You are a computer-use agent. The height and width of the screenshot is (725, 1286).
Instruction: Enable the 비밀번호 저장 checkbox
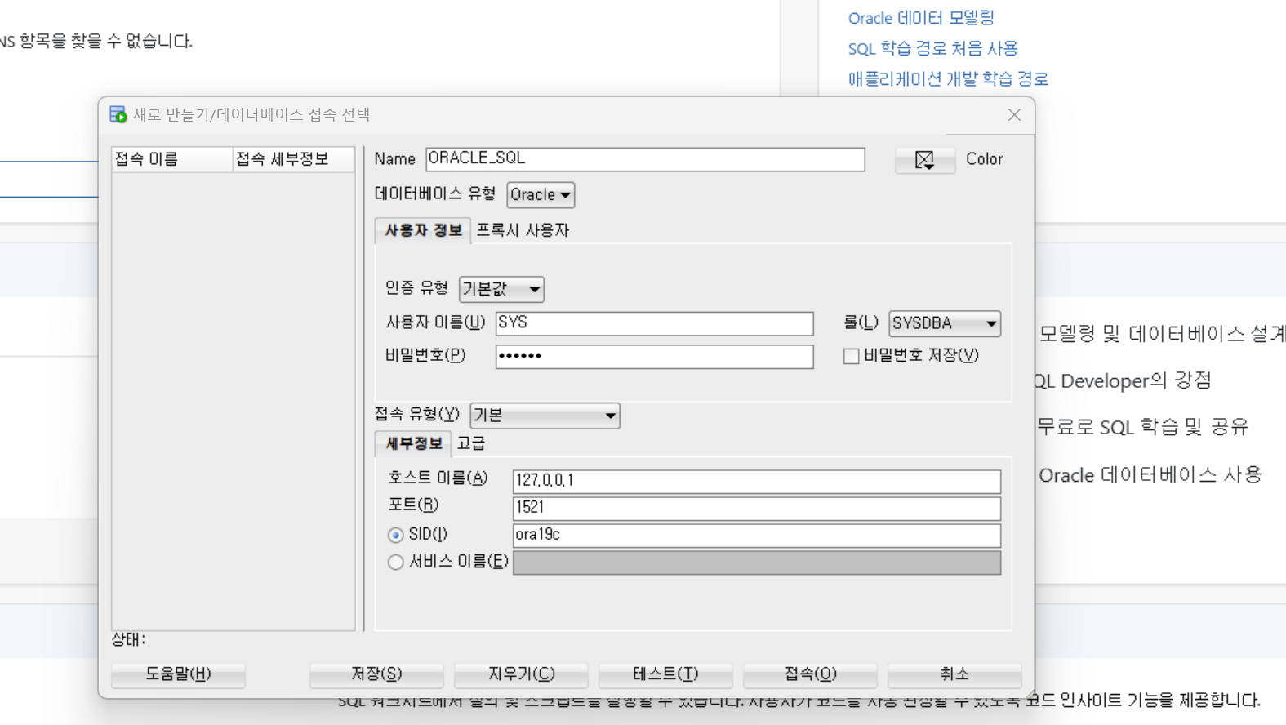tap(852, 356)
